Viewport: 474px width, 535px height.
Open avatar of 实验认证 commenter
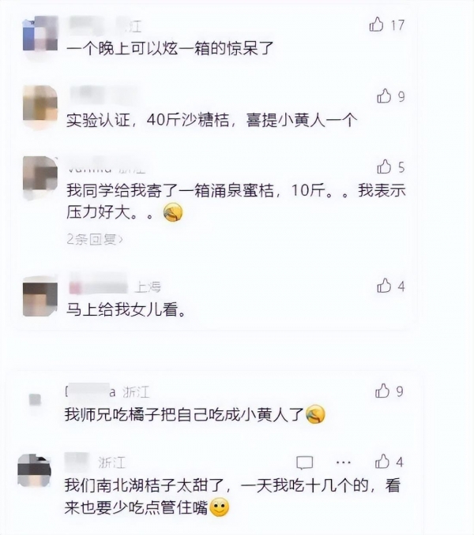40,103
